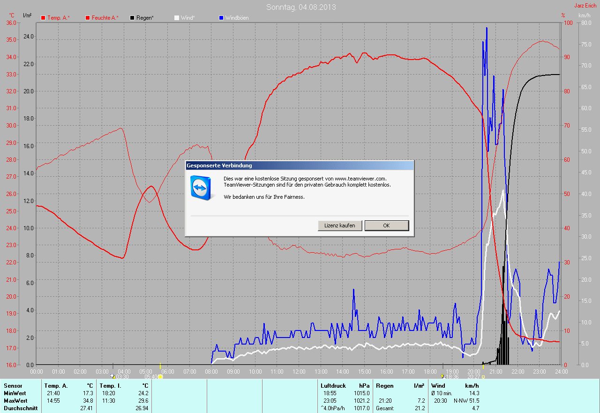Click the Luftdruck column header

tap(333, 385)
